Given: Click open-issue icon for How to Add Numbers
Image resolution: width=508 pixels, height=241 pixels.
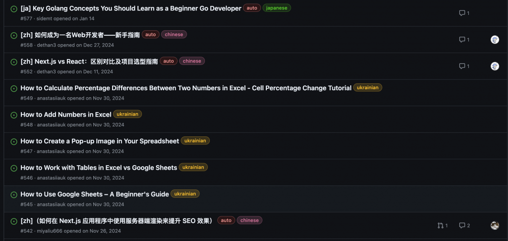Looking at the screenshot, I should [x=14, y=116].
